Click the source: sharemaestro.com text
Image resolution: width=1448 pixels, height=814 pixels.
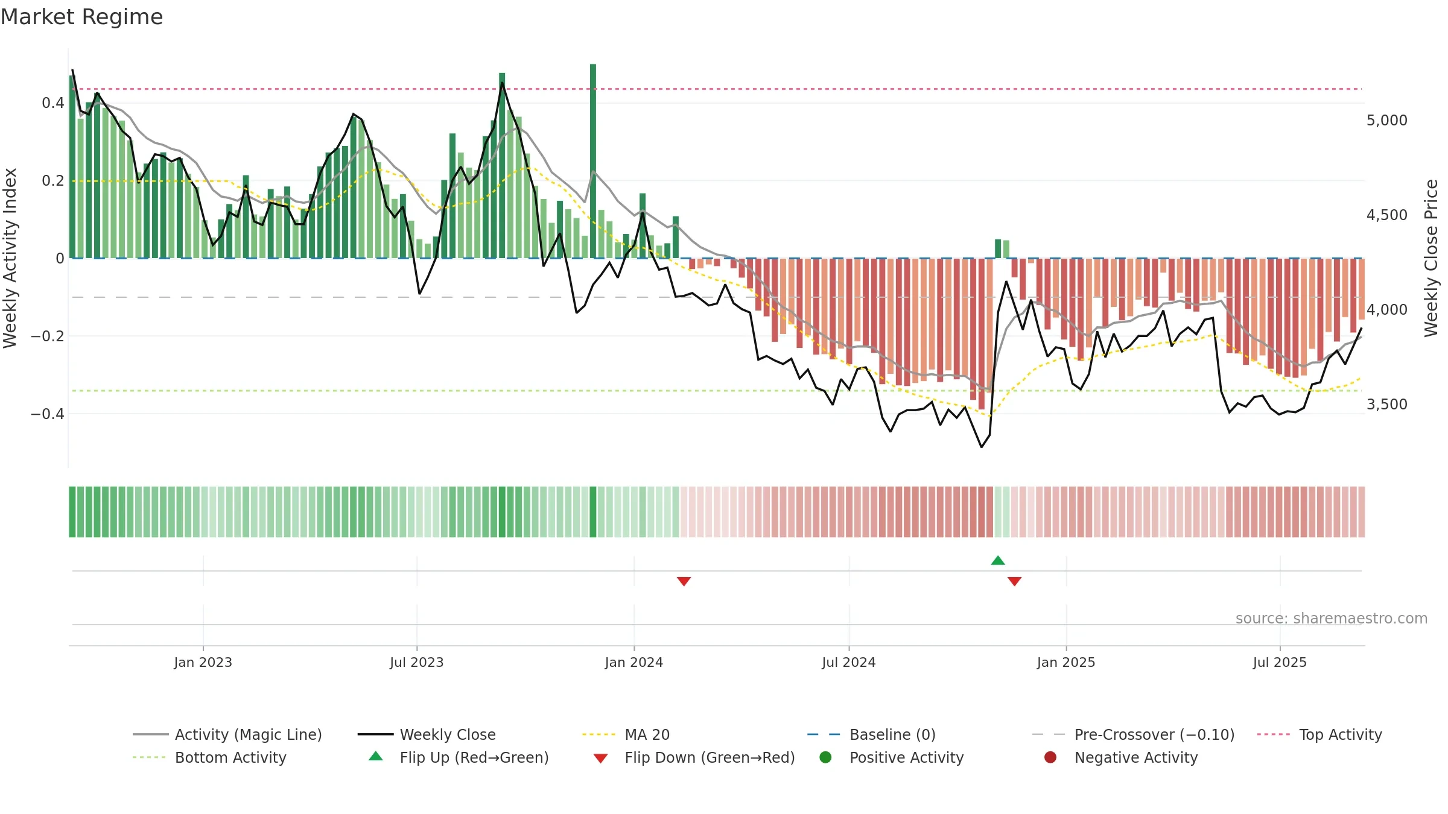click(x=1332, y=619)
